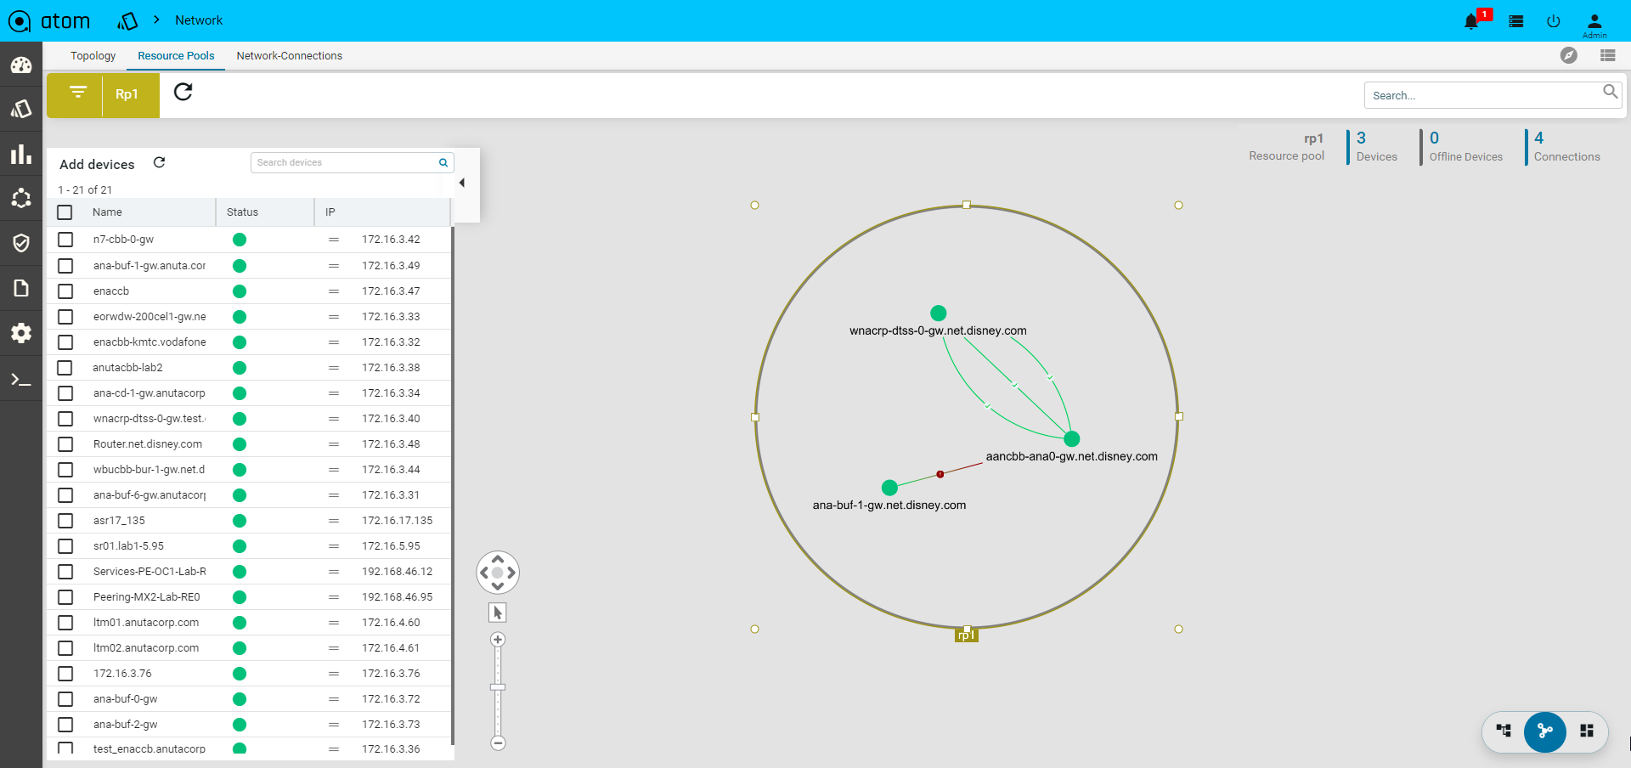
Task: Check the ltm01.anutacorp.com checkbox
Action: [x=65, y=623]
